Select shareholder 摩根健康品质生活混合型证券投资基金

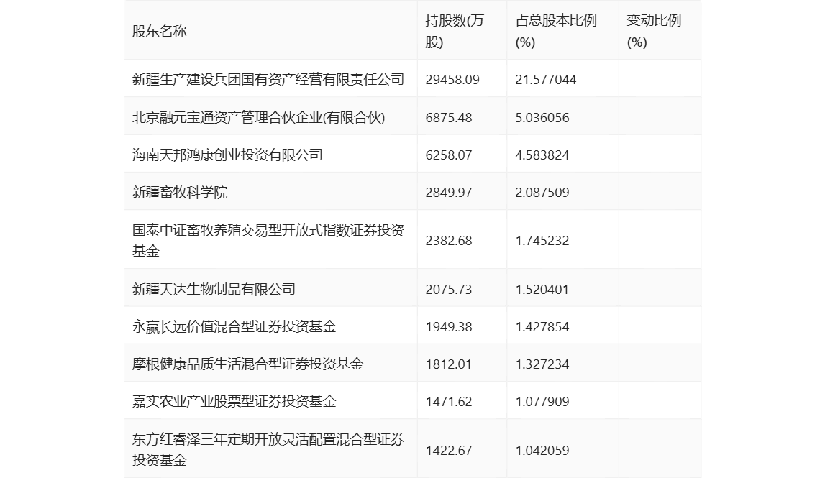tap(248, 364)
